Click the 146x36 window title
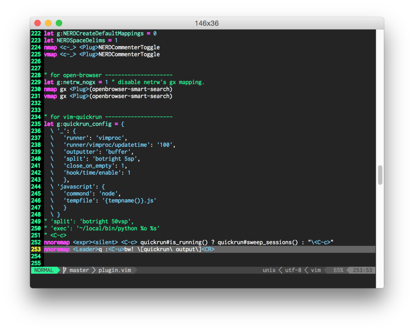The height and width of the screenshot is (331, 414). coord(207,23)
